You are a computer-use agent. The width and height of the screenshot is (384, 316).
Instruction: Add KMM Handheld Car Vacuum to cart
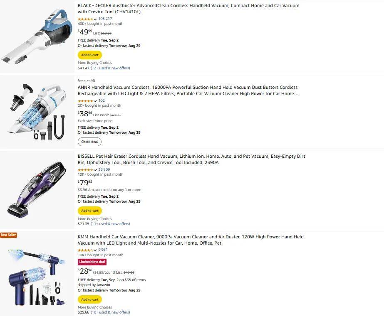(90, 299)
